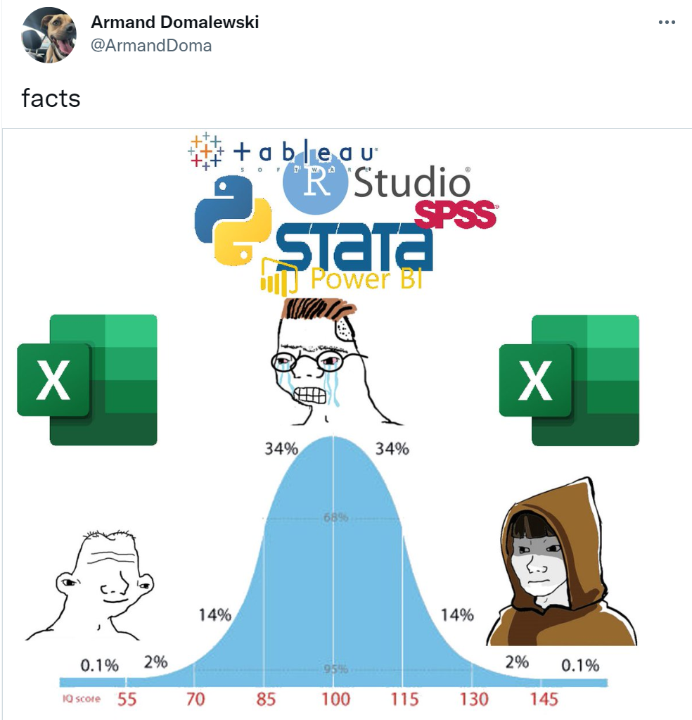Click the crying glasses wojak face
Image resolution: width=692 pixels, height=720 pixels.
click(x=328, y=361)
